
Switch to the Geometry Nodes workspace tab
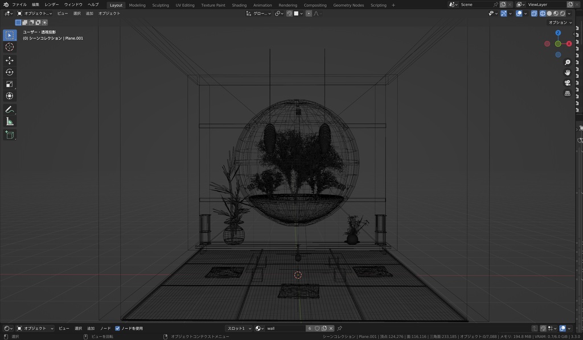click(x=348, y=5)
